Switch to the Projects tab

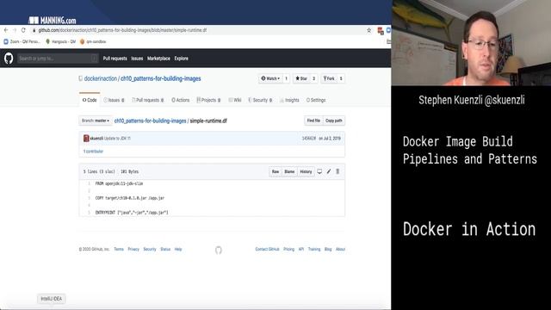click(x=208, y=100)
